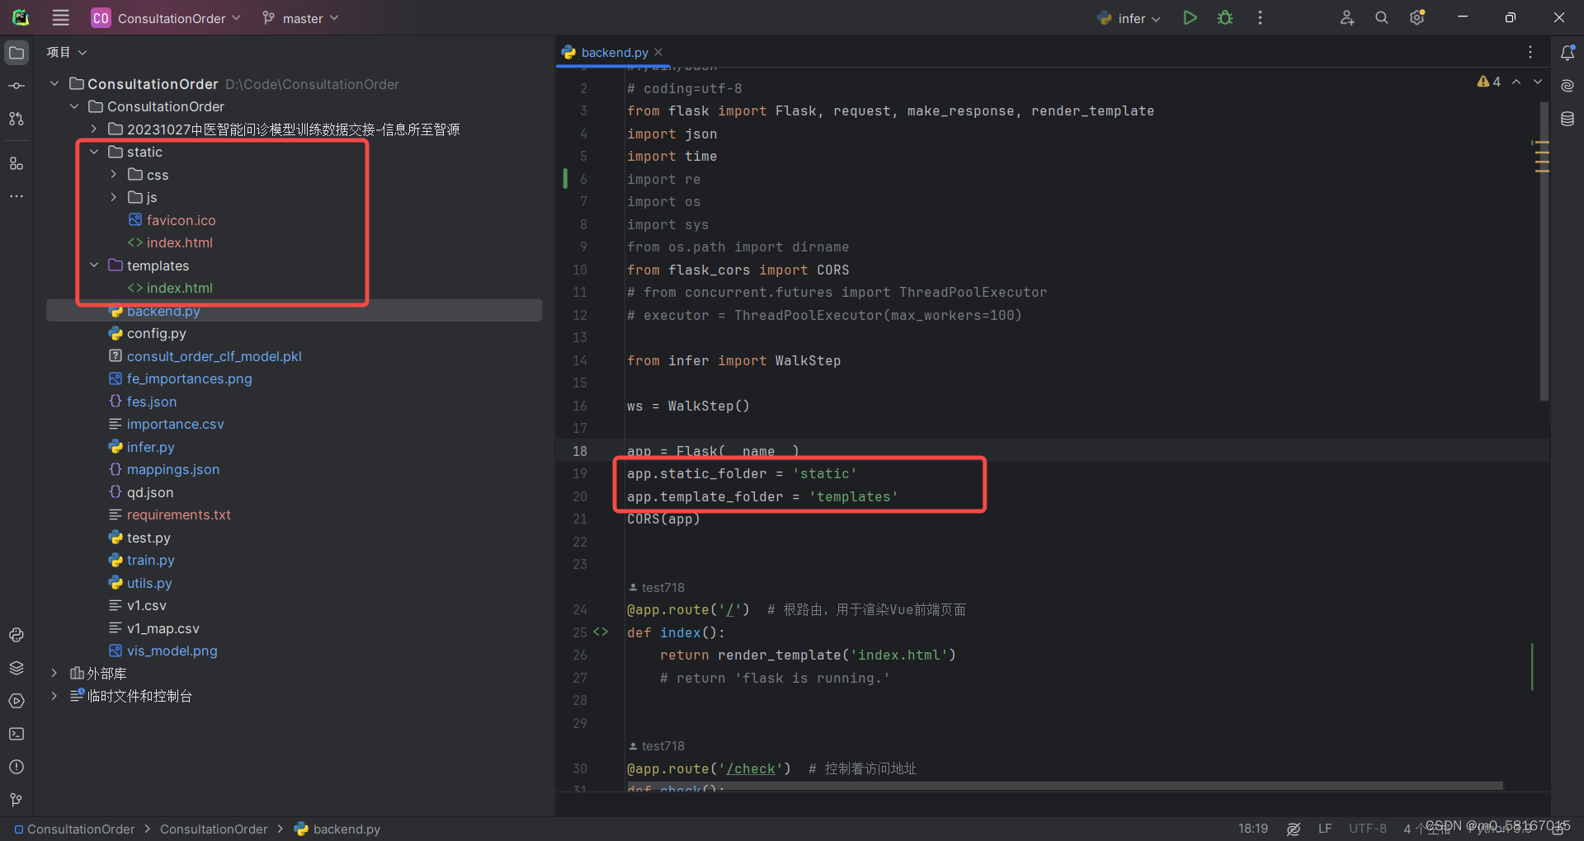Open the main hamburger menu
The image size is (1584, 841).
60,17
